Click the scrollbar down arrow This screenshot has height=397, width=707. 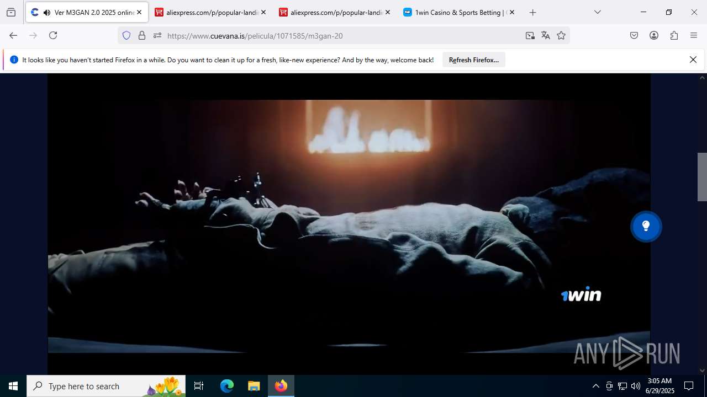(x=702, y=371)
